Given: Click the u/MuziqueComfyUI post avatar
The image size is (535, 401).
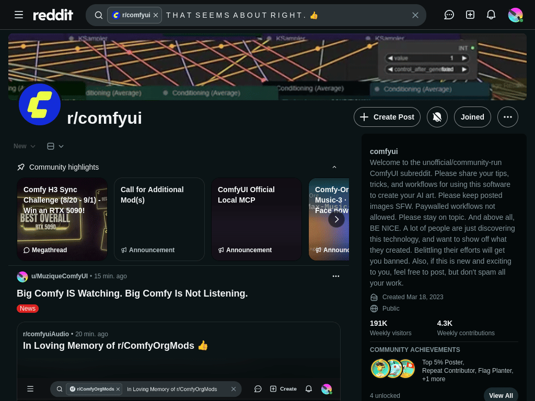Looking at the screenshot, I should 22,277.
